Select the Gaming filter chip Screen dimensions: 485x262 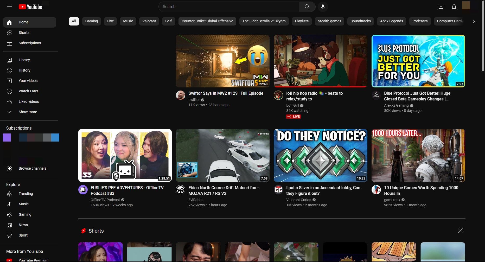point(92,21)
